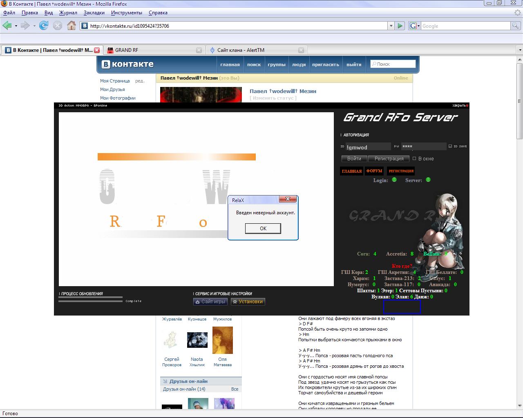This screenshot has height=418, width=523.
Task: Open the Home page icon
Action: pos(72,26)
